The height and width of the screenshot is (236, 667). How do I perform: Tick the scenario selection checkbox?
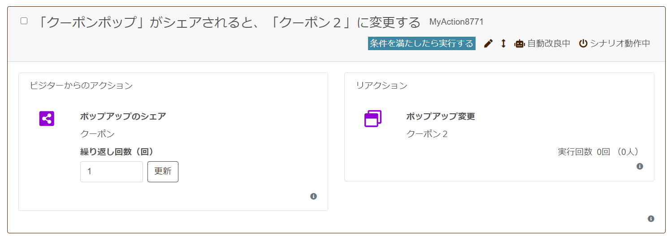(24, 21)
